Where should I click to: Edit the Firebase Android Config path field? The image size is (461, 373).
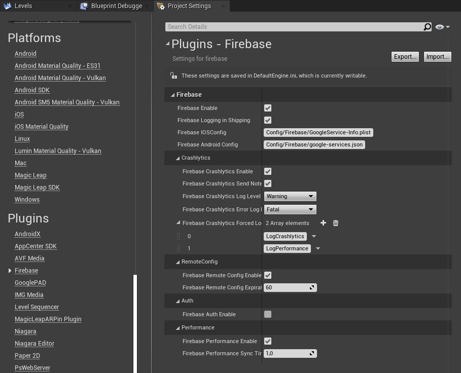[x=314, y=144]
